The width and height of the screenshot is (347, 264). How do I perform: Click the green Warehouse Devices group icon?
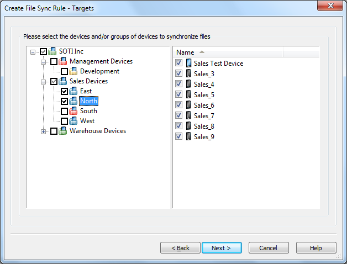(63, 131)
